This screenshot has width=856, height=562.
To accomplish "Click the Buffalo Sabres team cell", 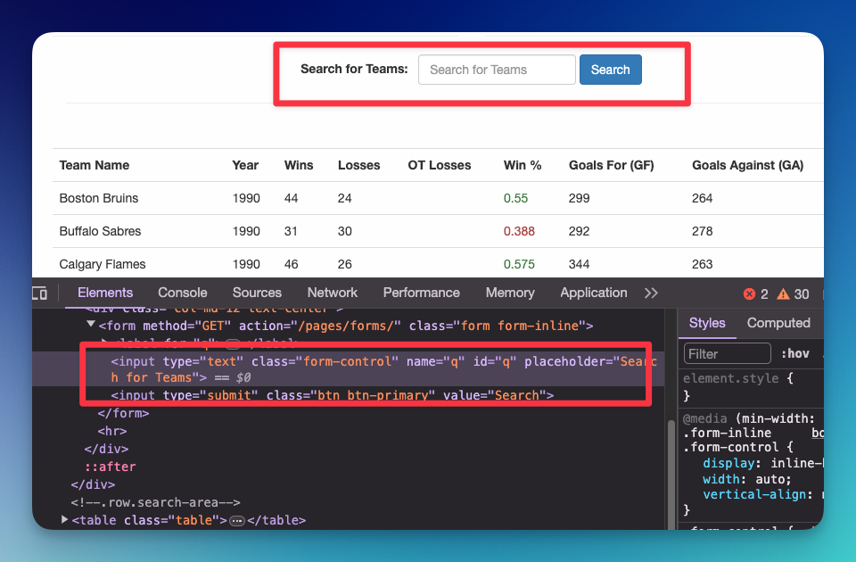I will (100, 231).
